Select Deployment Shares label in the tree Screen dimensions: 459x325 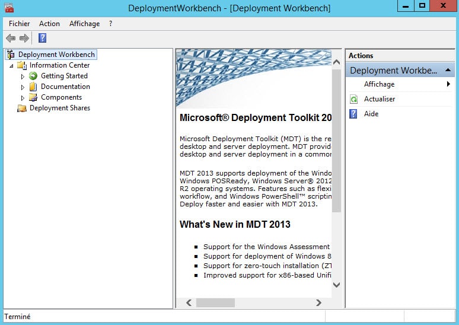(x=60, y=108)
